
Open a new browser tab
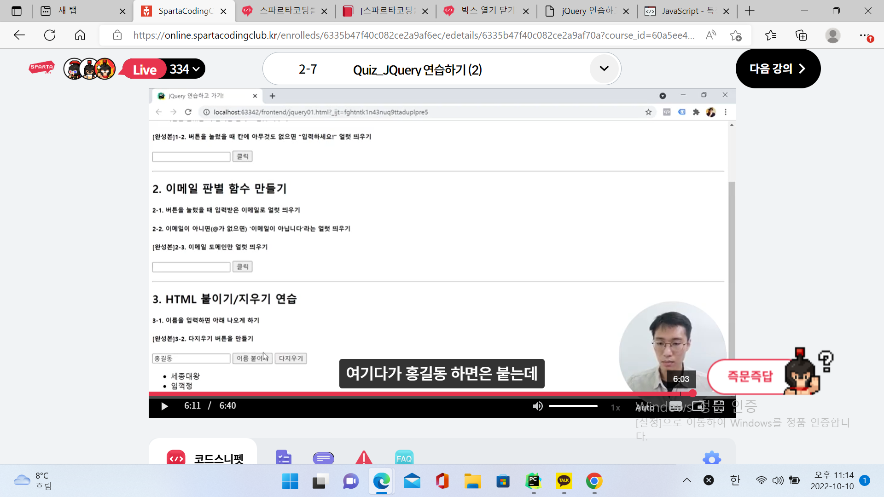pos(750,11)
